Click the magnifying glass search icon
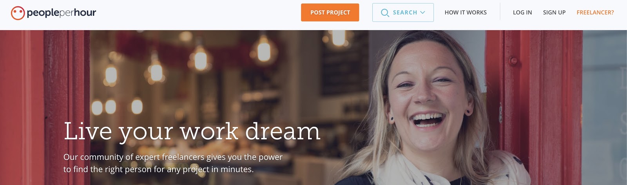Screen dimensions: 627x185 pyautogui.click(x=385, y=13)
